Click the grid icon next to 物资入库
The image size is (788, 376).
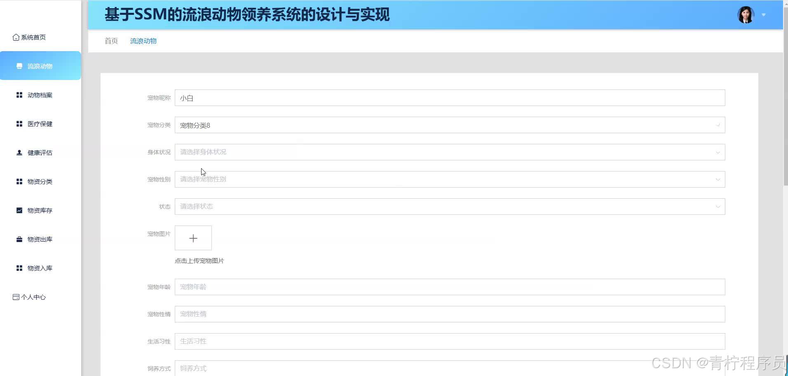pos(19,268)
